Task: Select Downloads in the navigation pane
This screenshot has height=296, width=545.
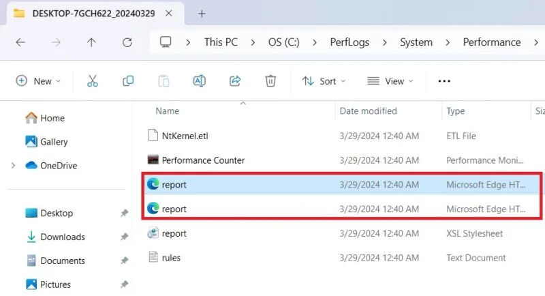Action: pyautogui.click(x=62, y=237)
